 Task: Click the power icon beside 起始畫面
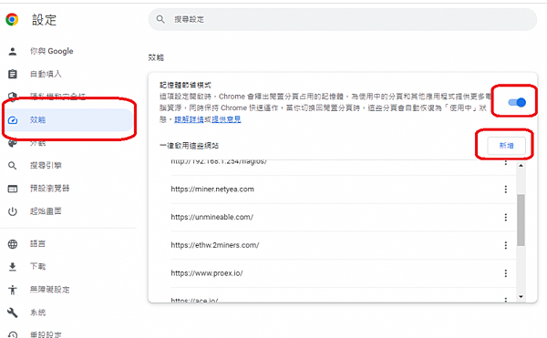(x=13, y=211)
